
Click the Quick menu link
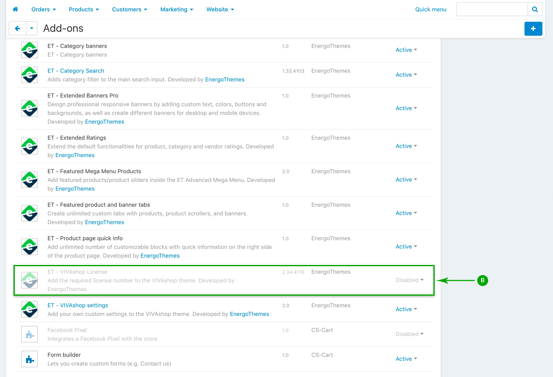pyautogui.click(x=430, y=9)
